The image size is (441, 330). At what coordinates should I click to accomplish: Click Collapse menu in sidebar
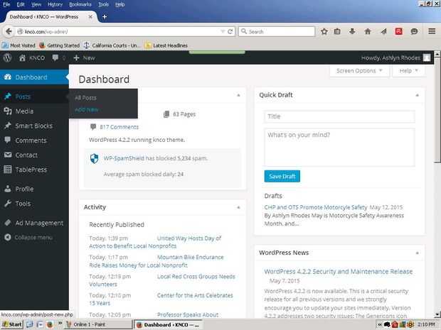coord(33,238)
